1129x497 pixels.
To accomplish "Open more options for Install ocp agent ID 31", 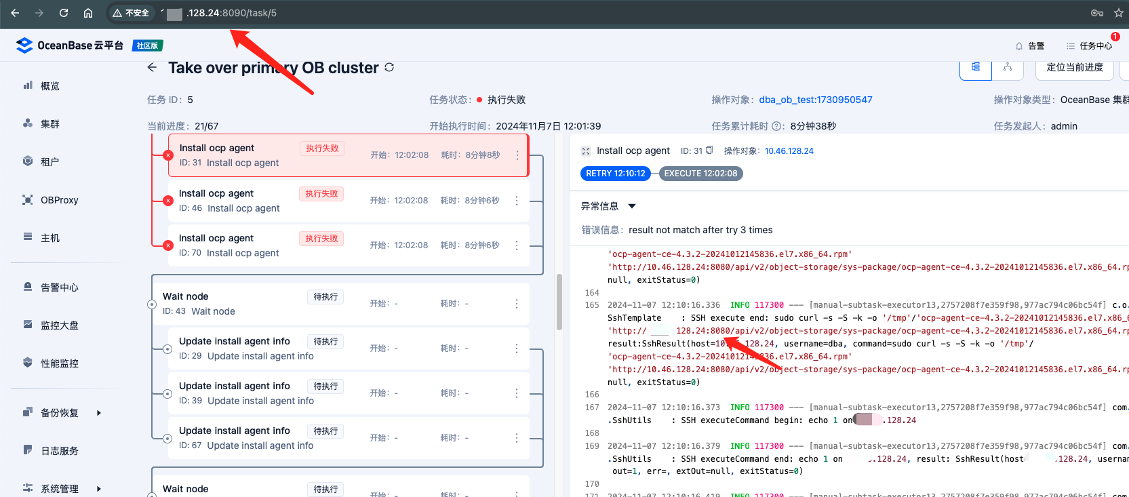I will (x=517, y=155).
